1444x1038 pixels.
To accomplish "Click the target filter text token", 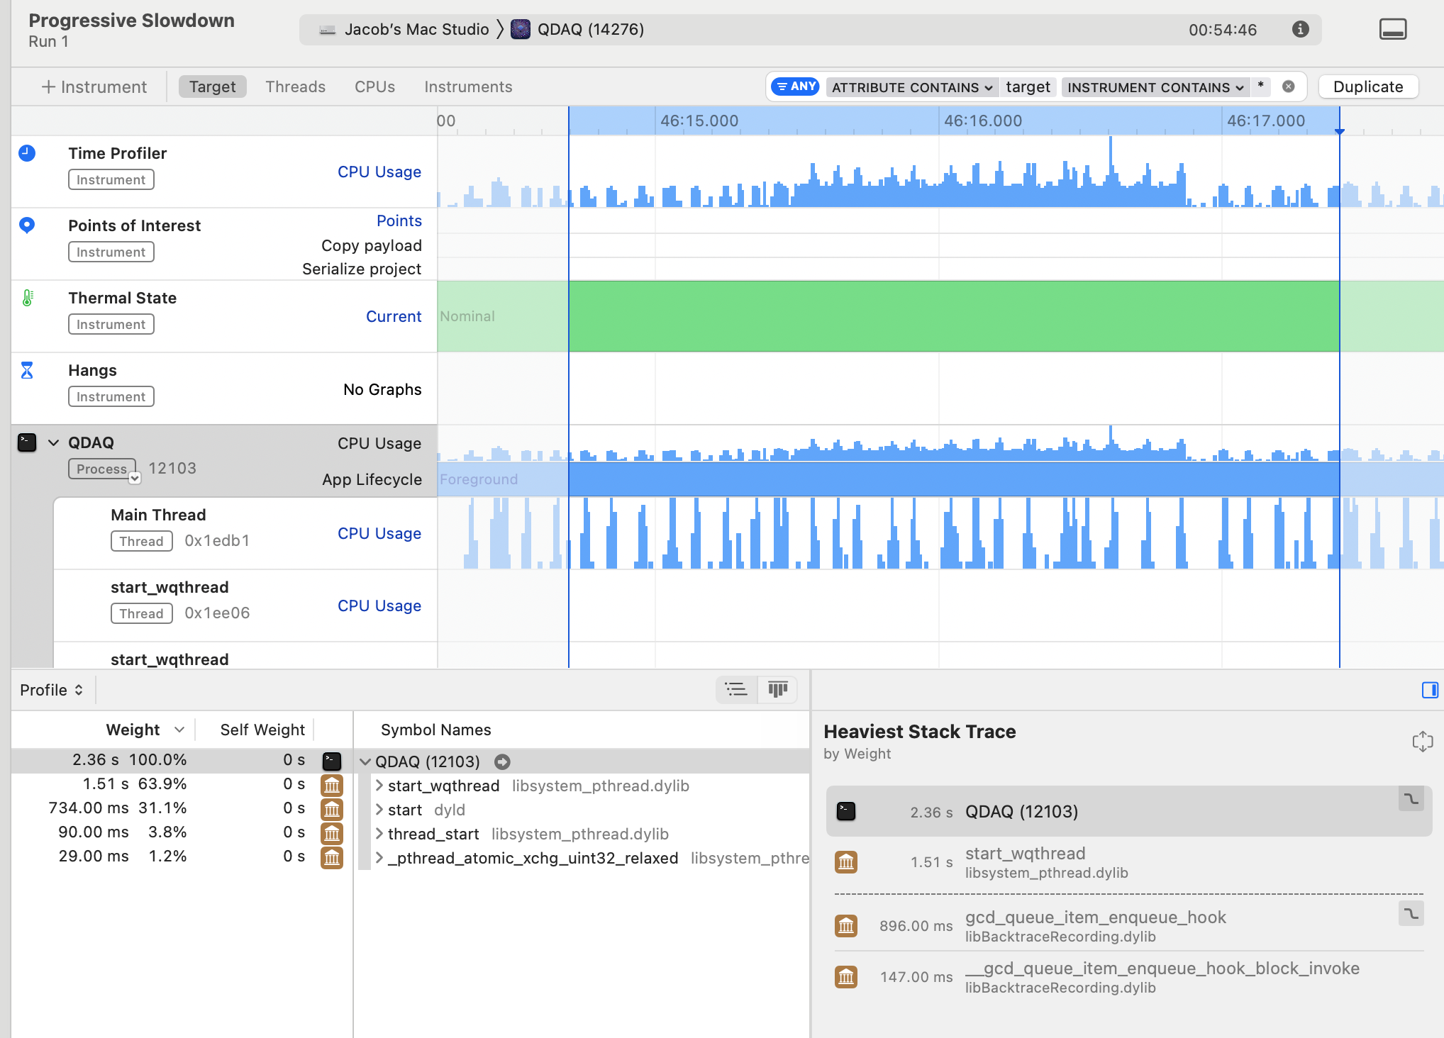I will 1028,86.
